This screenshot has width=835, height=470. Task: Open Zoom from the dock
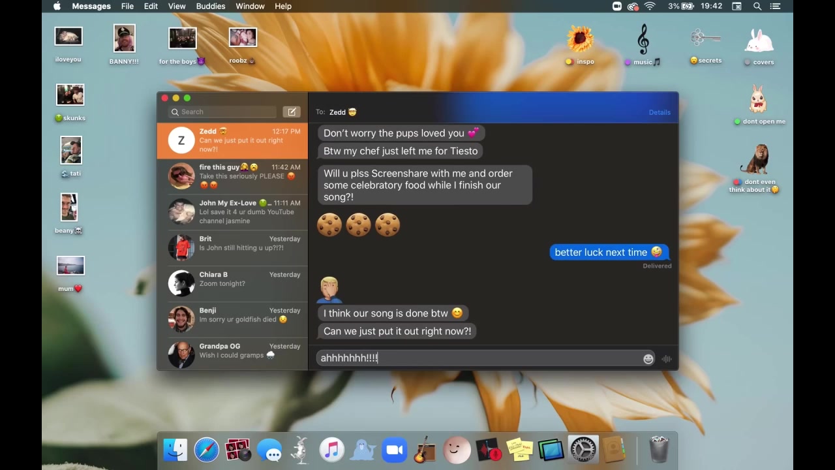point(394,450)
